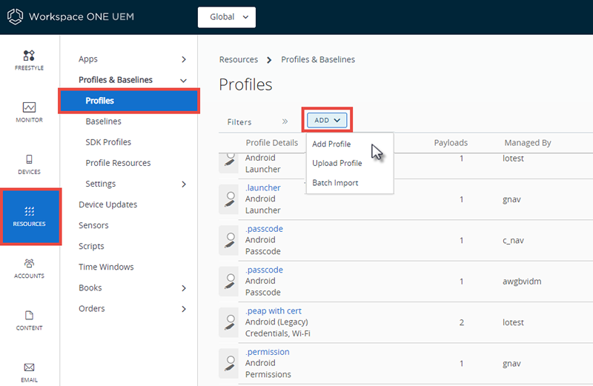Screen dimensions: 593x386
Task: Open the .passcode profile managed by c_nav
Action: [x=264, y=229]
